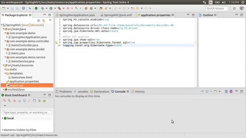Click the Boot Dashboard tag filter field
The width and height of the screenshot is (246, 138).
coord(27,112)
